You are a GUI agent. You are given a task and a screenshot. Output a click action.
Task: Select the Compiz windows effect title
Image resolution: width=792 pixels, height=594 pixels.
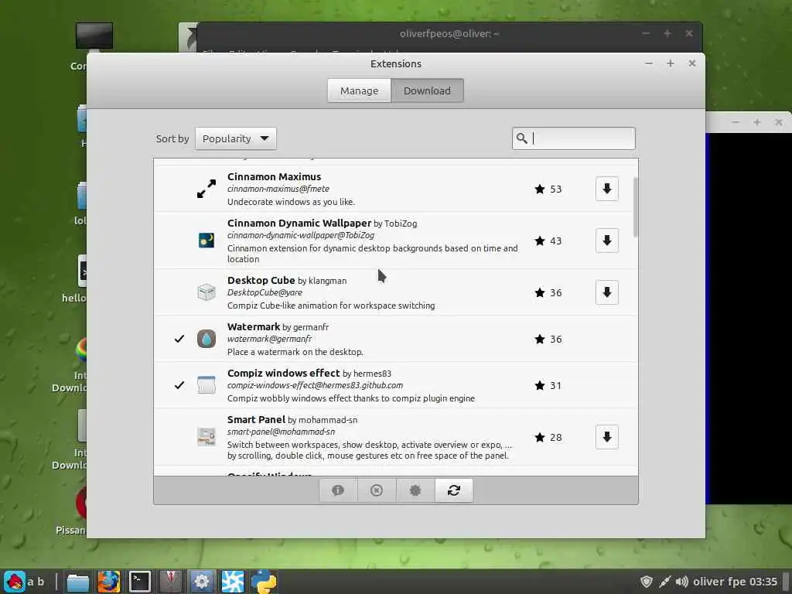(283, 374)
